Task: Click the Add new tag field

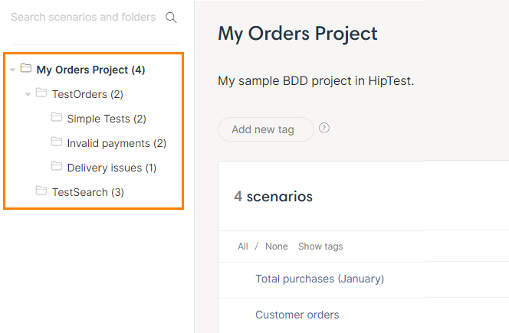Action: click(x=265, y=129)
